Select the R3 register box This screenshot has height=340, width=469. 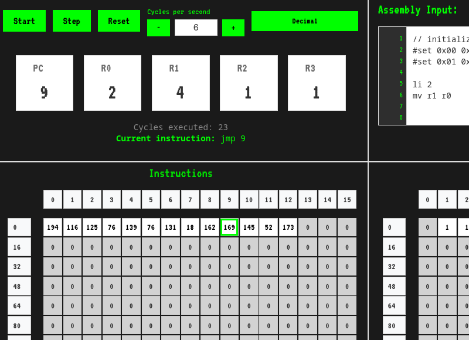click(317, 83)
